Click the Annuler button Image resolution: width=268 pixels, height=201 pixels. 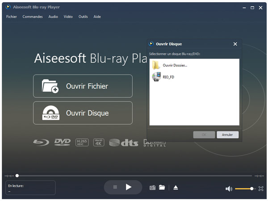(x=227, y=135)
